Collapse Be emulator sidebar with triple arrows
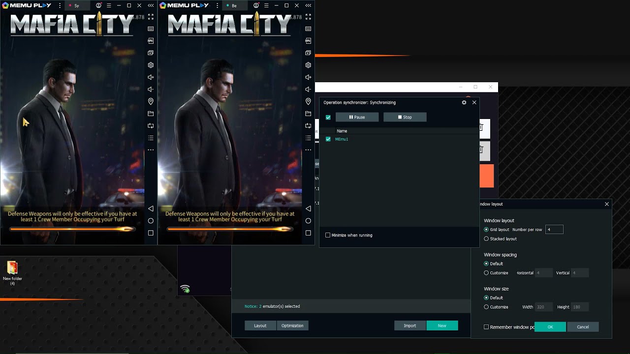This screenshot has width=630, height=354. tap(308, 5)
